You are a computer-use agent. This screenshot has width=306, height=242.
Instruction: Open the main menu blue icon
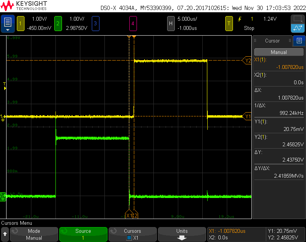[8, 24]
